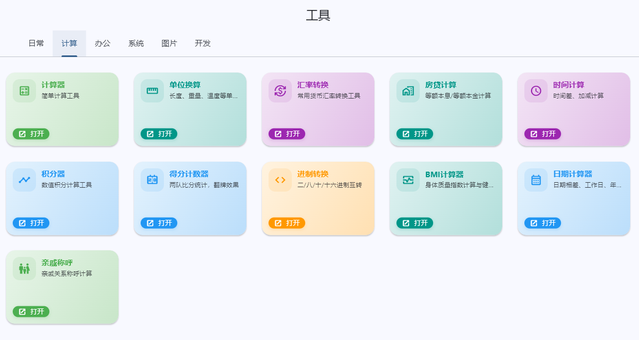Select the 开发 tab
Image resolution: width=639 pixels, height=340 pixels.
click(x=203, y=43)
